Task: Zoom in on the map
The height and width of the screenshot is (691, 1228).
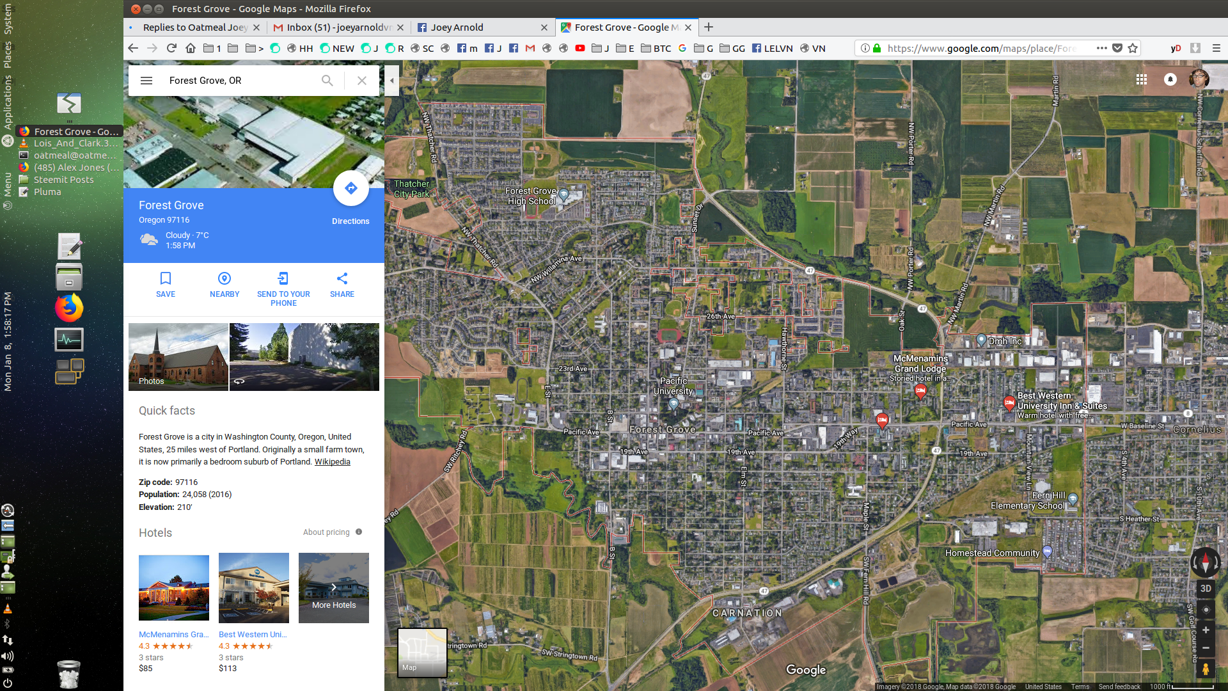Action: pyautogui.click(x=1206, y=630)
